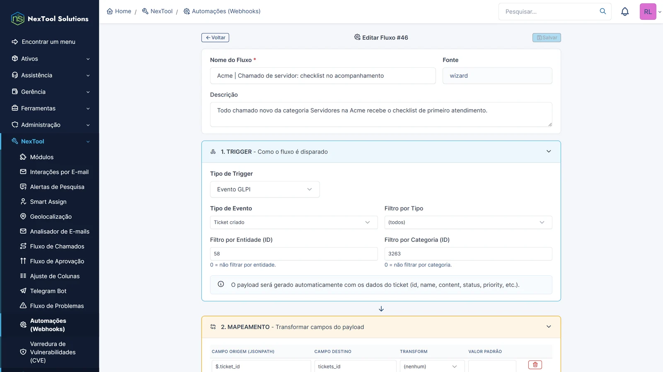Expand the Assistência menu
The width and height of the screenshot is (663, 372).
(50, 75)
